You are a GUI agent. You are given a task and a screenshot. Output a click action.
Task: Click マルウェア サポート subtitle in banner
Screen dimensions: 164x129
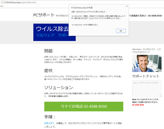(54, 35)
